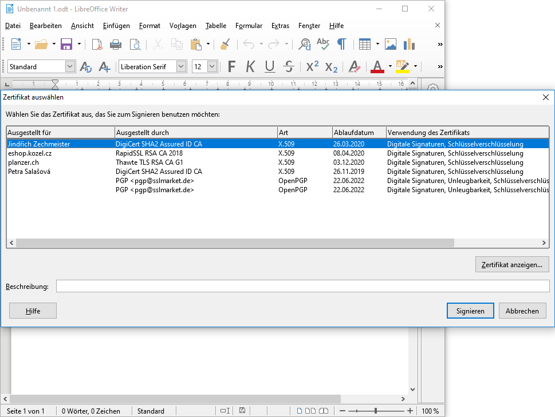Click into the Beschreibung text field
555x417 pixels.
(x=302, y=286)
